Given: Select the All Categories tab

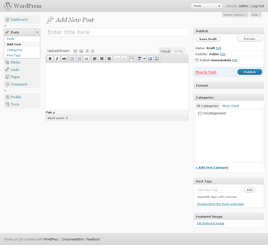Looking at the screenshot, I should [x=207, y=106].
